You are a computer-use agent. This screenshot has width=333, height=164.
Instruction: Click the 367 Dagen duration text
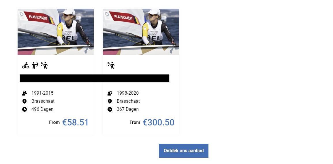(128, 109)
